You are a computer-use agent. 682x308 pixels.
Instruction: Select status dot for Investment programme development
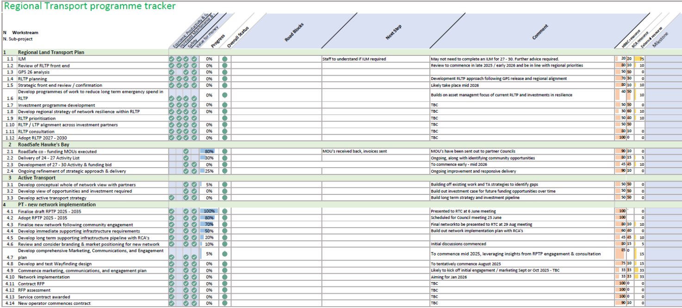225,105
